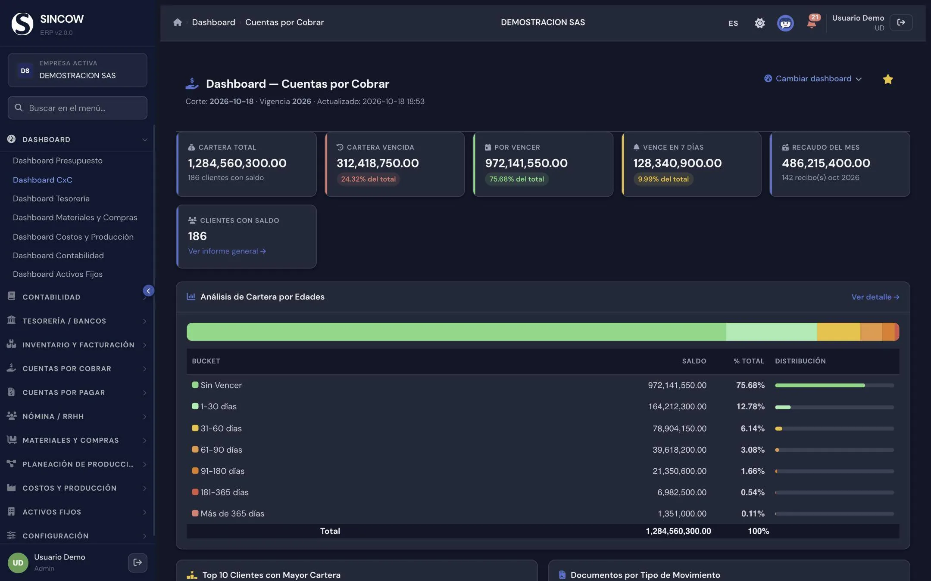Click the Configuración sliders icon
The image size is (931, 581).
click(x=12, y=535)
